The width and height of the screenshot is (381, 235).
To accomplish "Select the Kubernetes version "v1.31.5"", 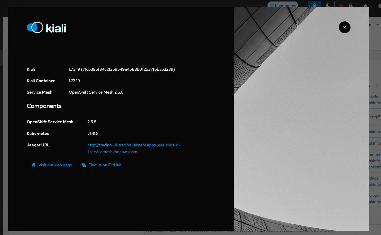I will click(x=93, y=133).
